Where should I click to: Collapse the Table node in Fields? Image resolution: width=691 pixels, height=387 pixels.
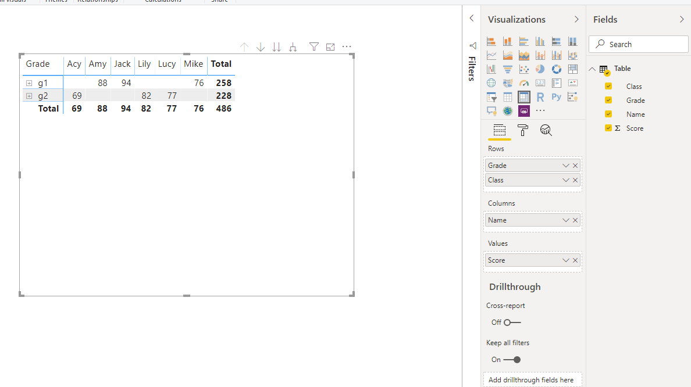(592, 69)
